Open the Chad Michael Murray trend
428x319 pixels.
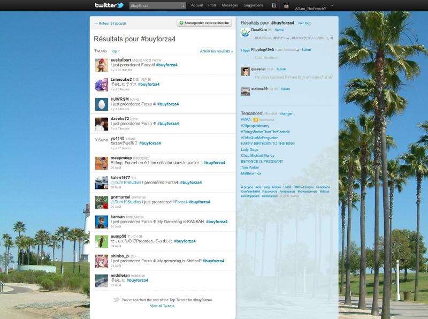pos(258,156)
